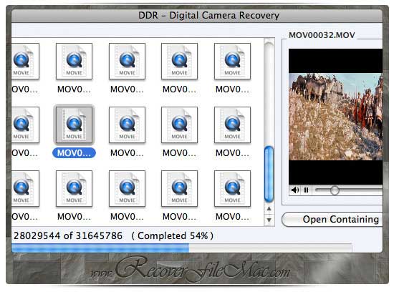This screenshot has width=394, height=292.
Task: Mute the preview using the speaker icon
Action: 295,190
